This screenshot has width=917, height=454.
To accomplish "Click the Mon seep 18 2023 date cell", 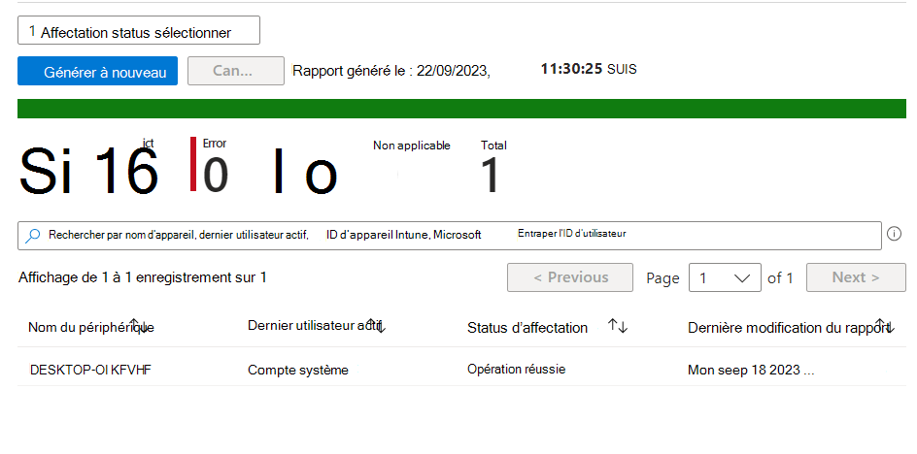I will tap(750, 370).
